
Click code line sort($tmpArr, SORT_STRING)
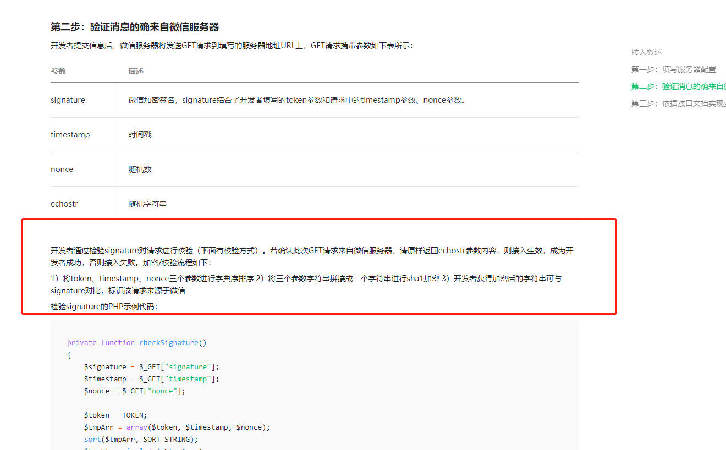click(141, 440)
